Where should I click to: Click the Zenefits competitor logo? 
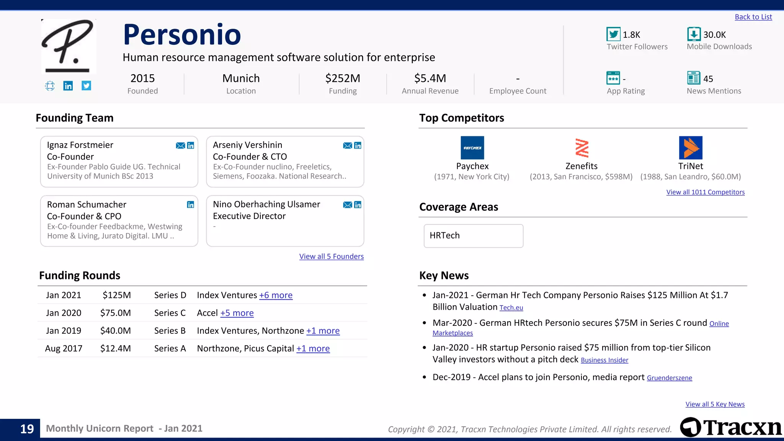coord(582,148)
